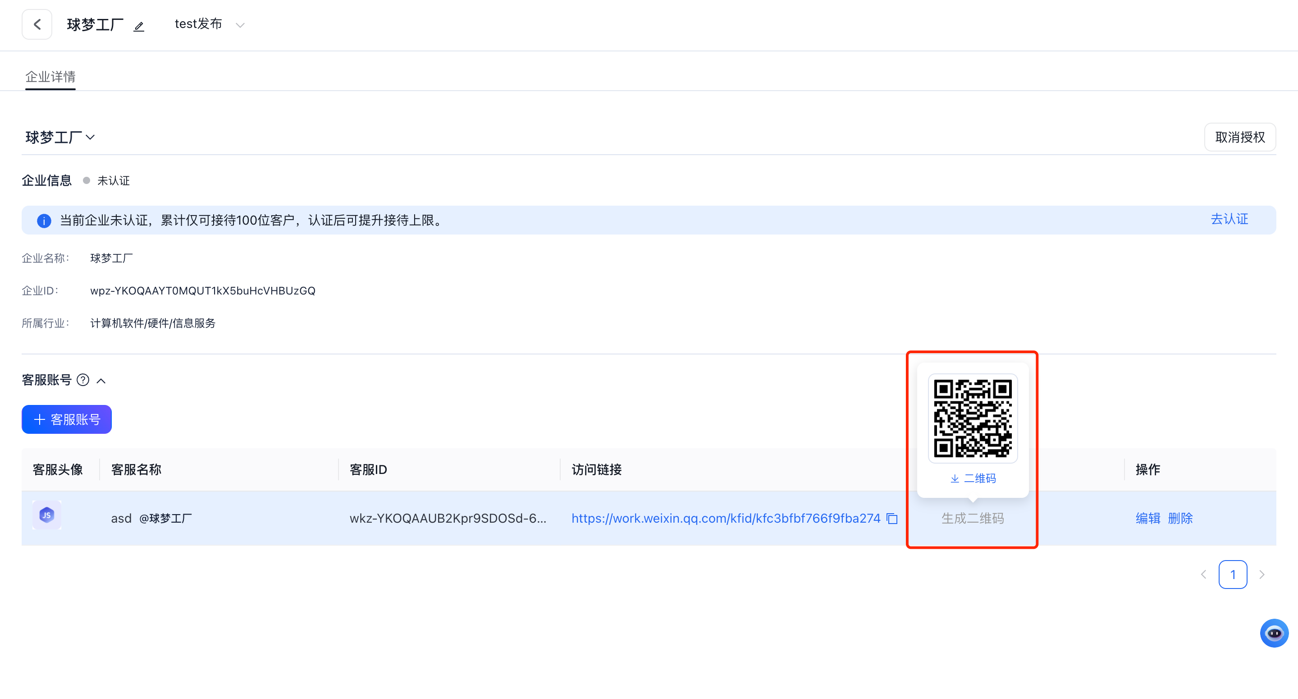Image resolution: width=1298 pixels, height=699 pixels.
Task: Click the blue info icon in the banner
Action: 44,221
